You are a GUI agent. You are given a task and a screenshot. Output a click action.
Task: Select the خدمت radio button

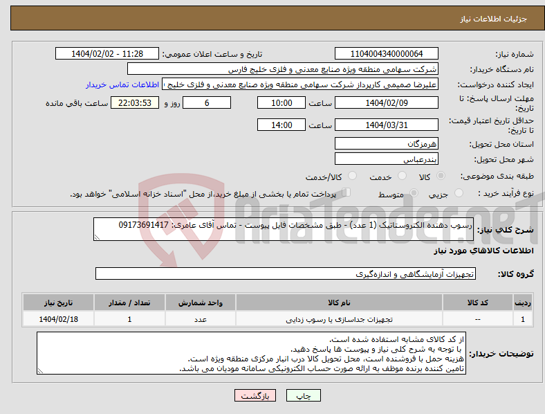pyautogui.click(x=402, y=176)
